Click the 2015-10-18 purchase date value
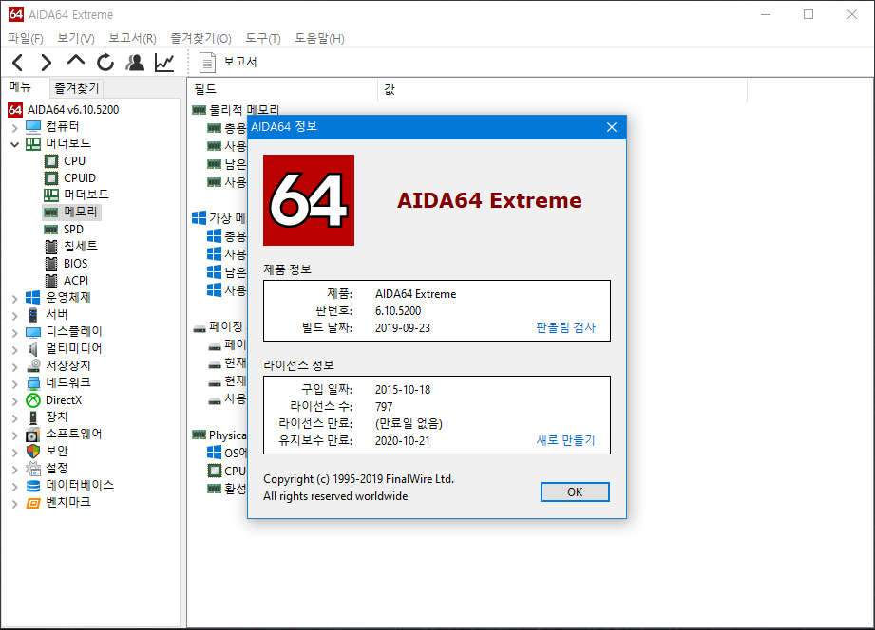Viewport: 875px width, 630px height. (403, 390)
